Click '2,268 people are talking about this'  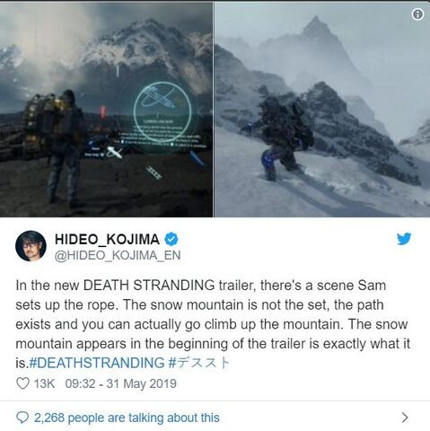tap(127, 418)
